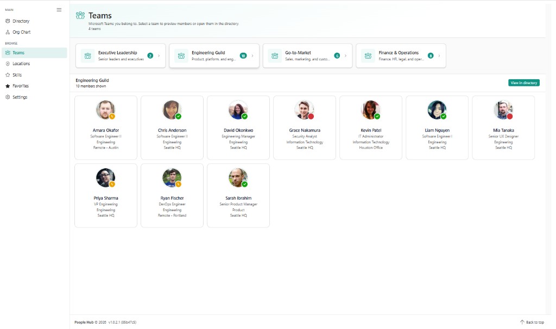Open the Directory page
556x329 pixels.
coord(34,21)
